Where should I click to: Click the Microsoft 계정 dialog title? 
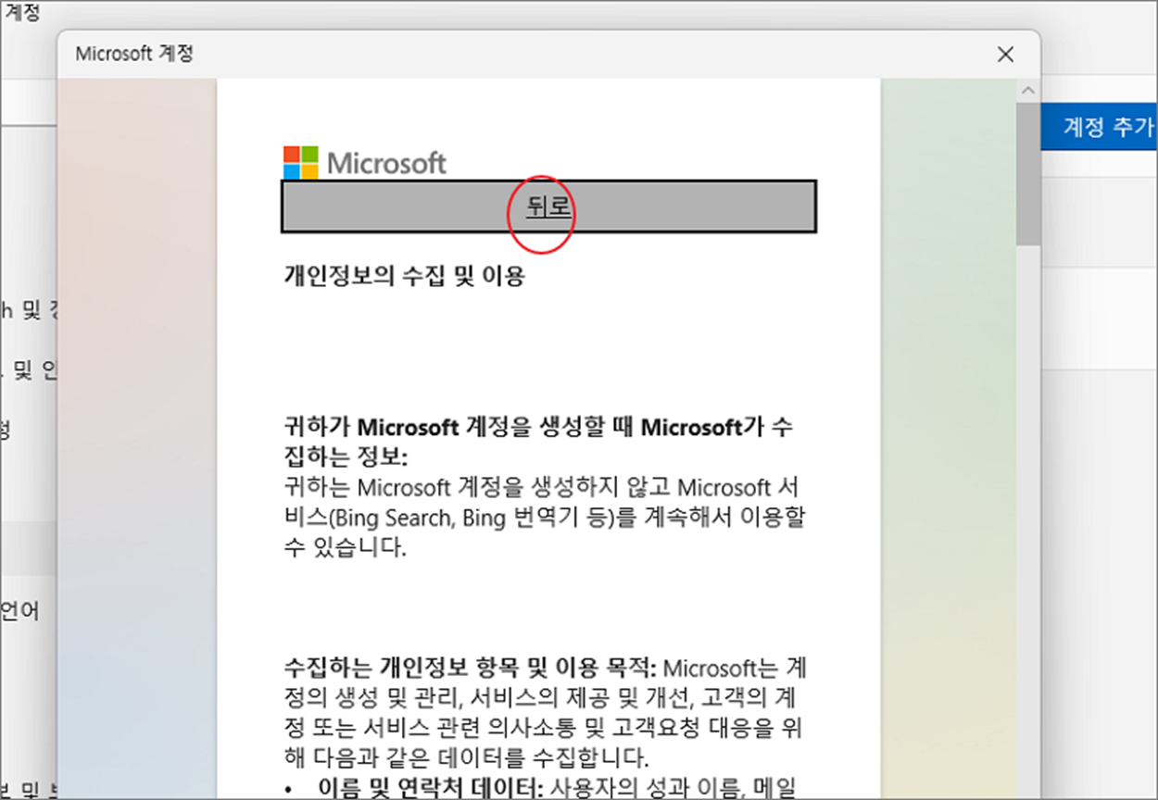[x=134, y=54]
